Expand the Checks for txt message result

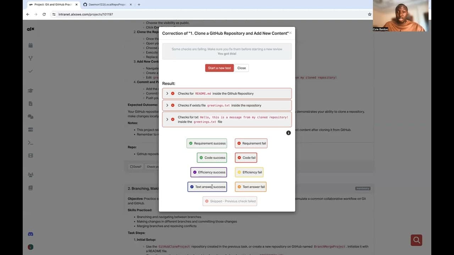click(167, 119)
